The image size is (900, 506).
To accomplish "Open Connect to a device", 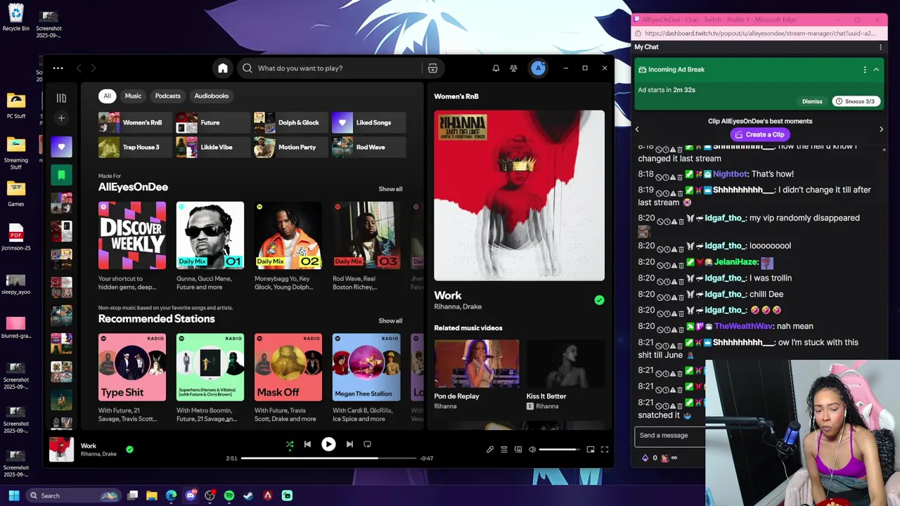I will 518,450.
